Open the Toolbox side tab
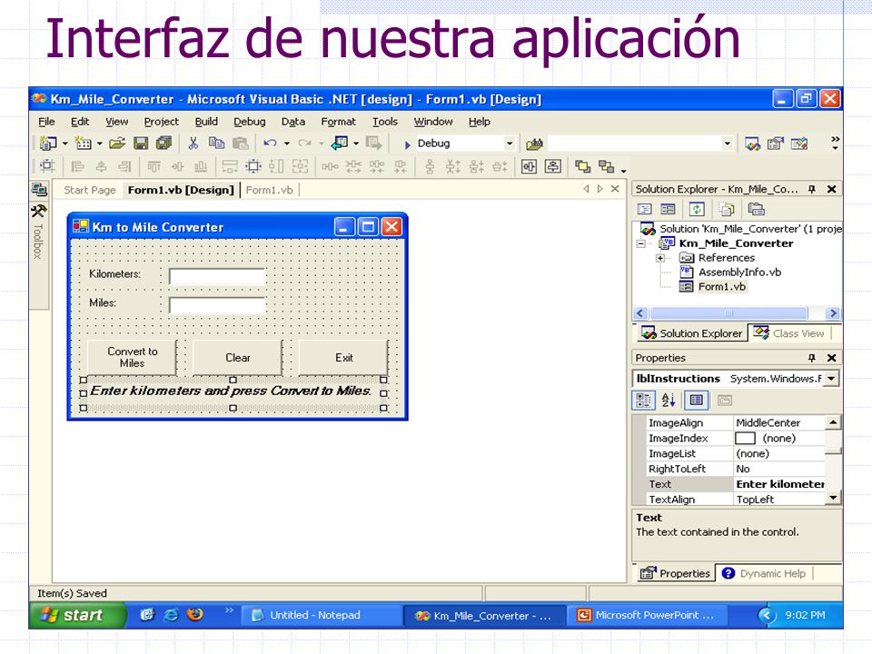 [38, 233]
